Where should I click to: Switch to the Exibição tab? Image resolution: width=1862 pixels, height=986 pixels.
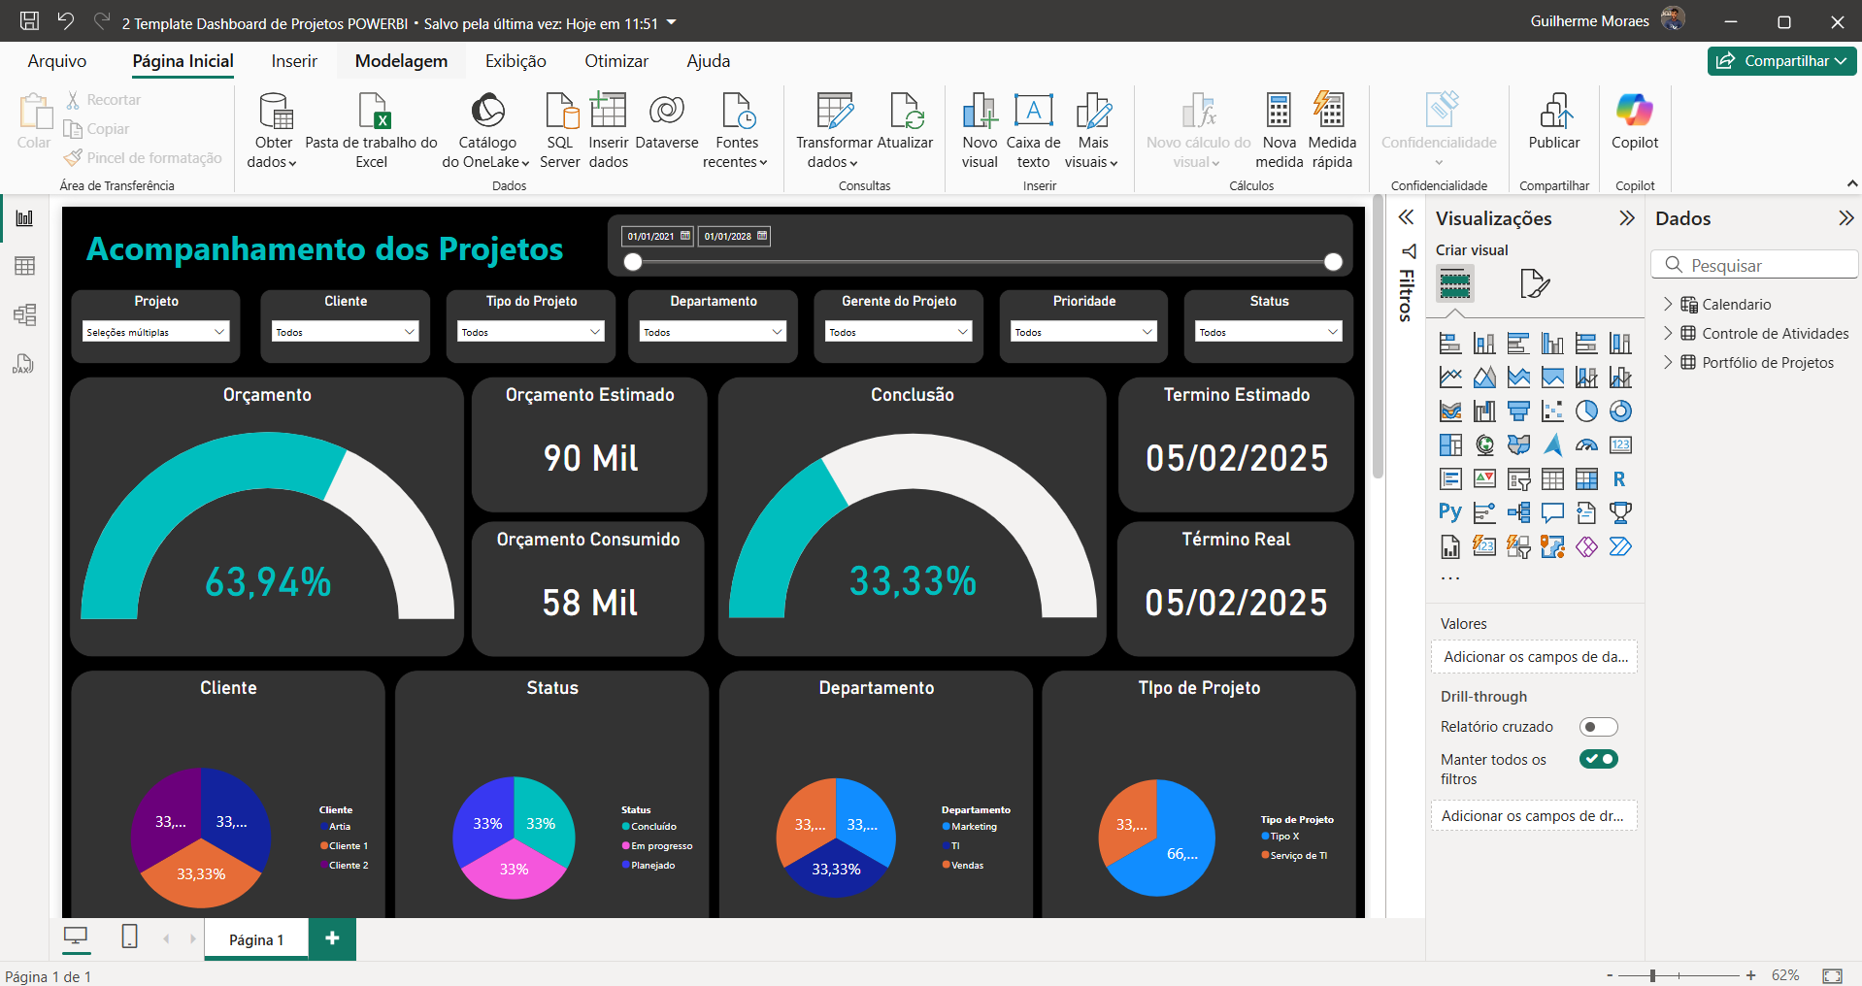(515, 61)
